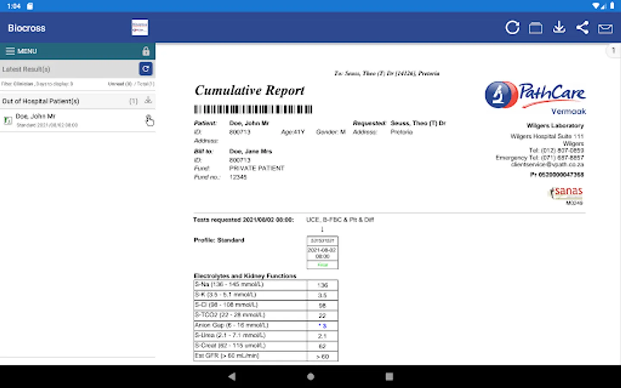Image resolution: width=621 pixels, height=388 pixels.
Task: Click the 2021-08-02 sample date cell
Action: click(323, 253)
